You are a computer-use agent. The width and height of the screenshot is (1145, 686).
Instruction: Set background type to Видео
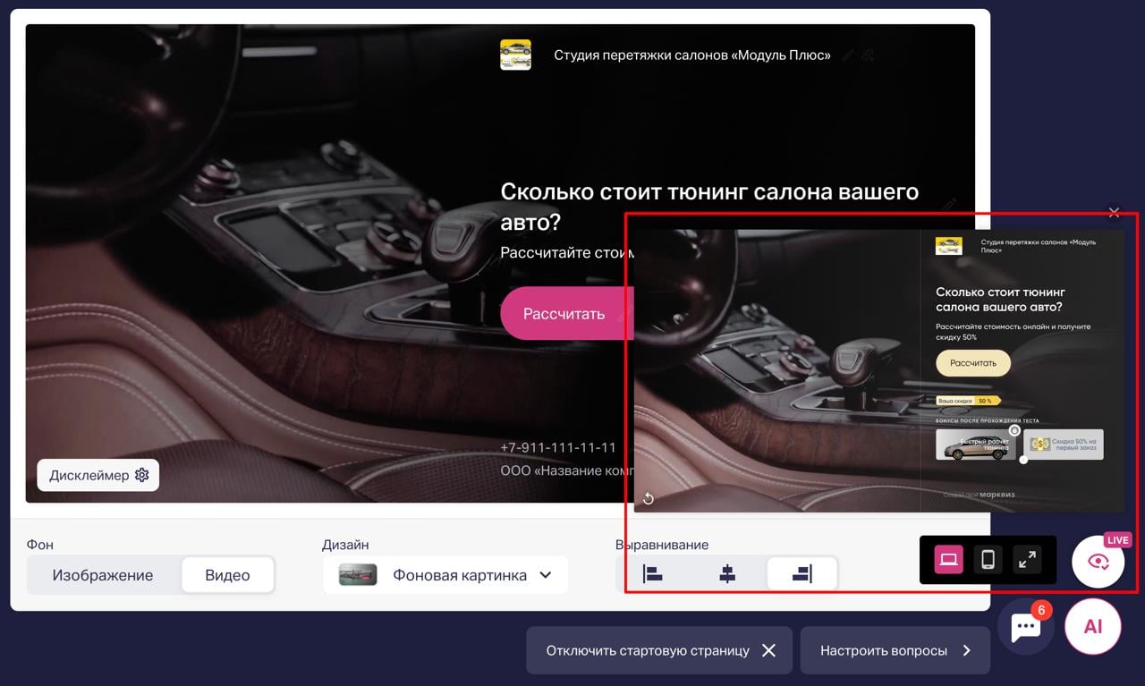(227, 575)
